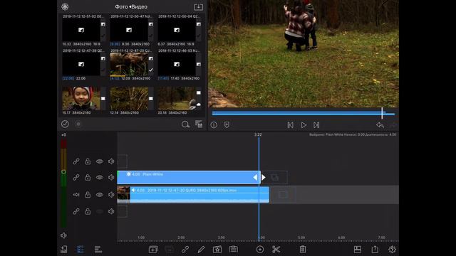Toggle main track insert mode icon
Screen dimensions: 456x256
(x=76, y=195)
